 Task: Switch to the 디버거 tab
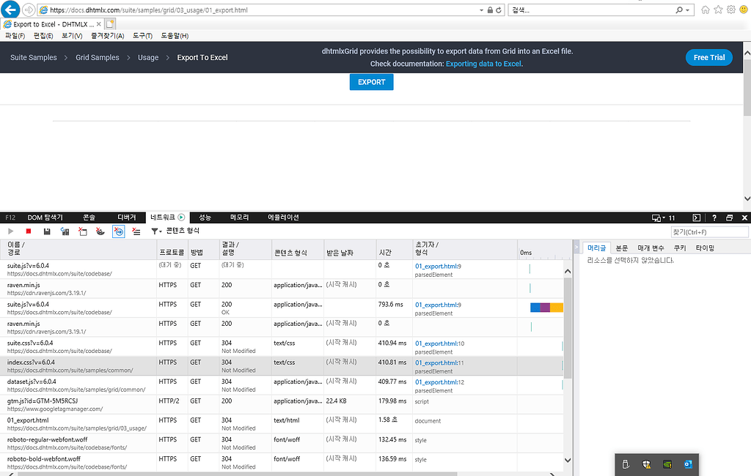pos(126,217)
